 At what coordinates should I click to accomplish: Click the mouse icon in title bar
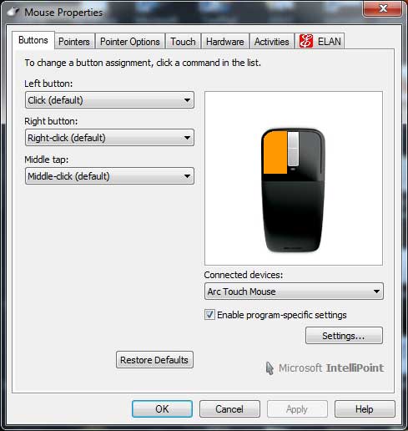[13, 12]
